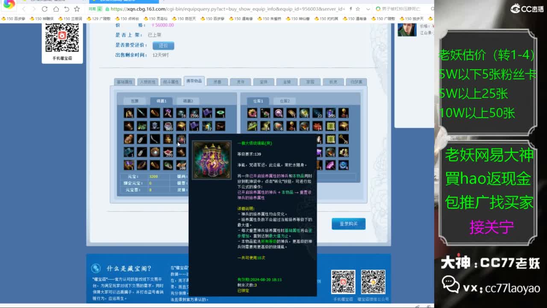Screen dimensions: 547x308
Task: Click the item stack showing 108
Action: pos(181,165)
